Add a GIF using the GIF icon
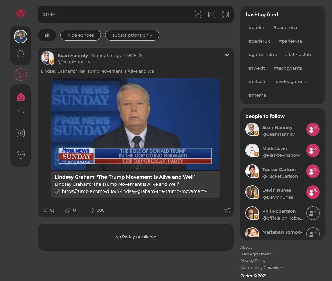Viewport: 332px width, 281px height. (212, 15)
